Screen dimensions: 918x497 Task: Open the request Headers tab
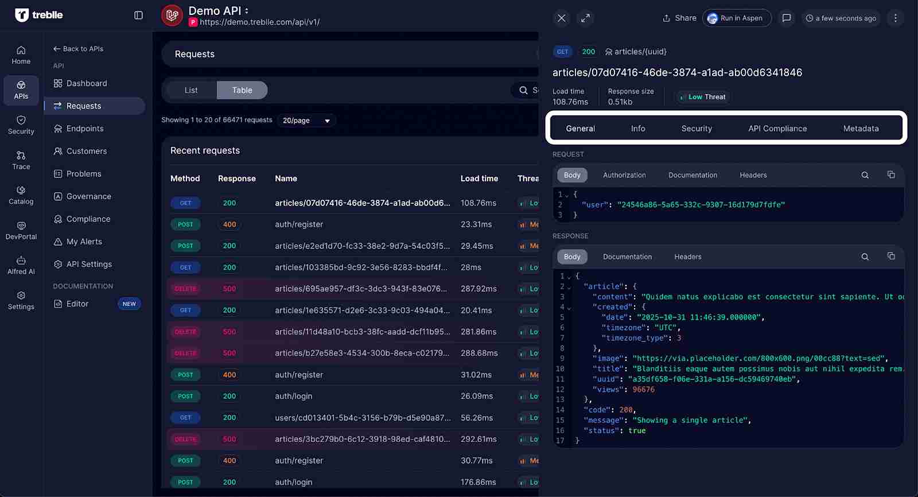(753, 175)
